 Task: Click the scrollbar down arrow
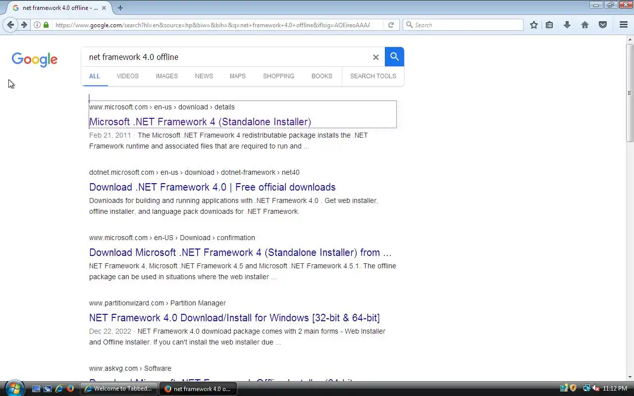[x=630, y=377]
